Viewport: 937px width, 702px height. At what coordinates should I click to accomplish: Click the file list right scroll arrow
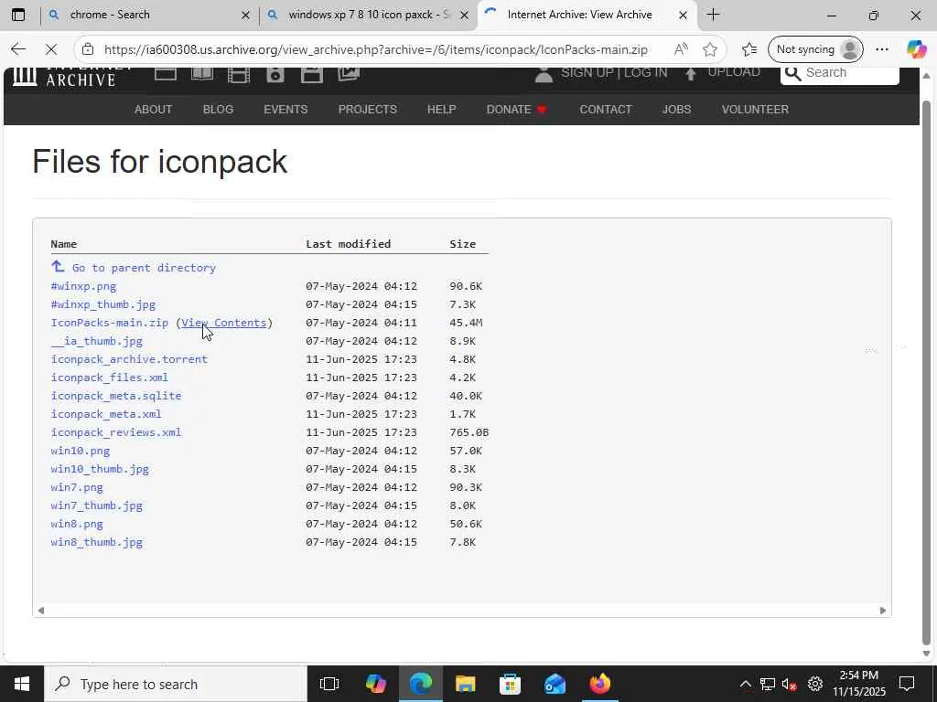(883, 610)
